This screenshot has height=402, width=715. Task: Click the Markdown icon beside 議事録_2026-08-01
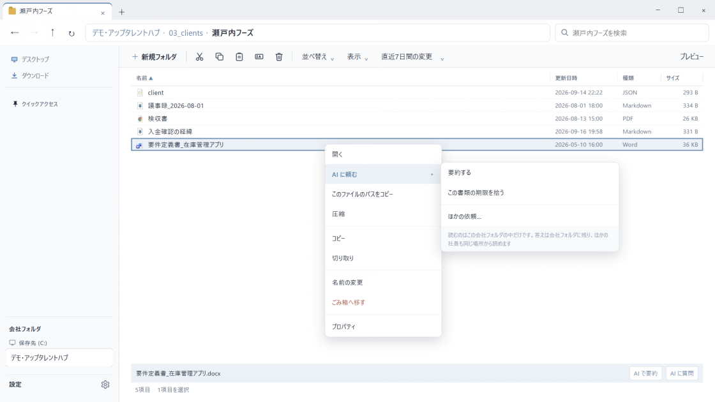(x=140, y=106)
